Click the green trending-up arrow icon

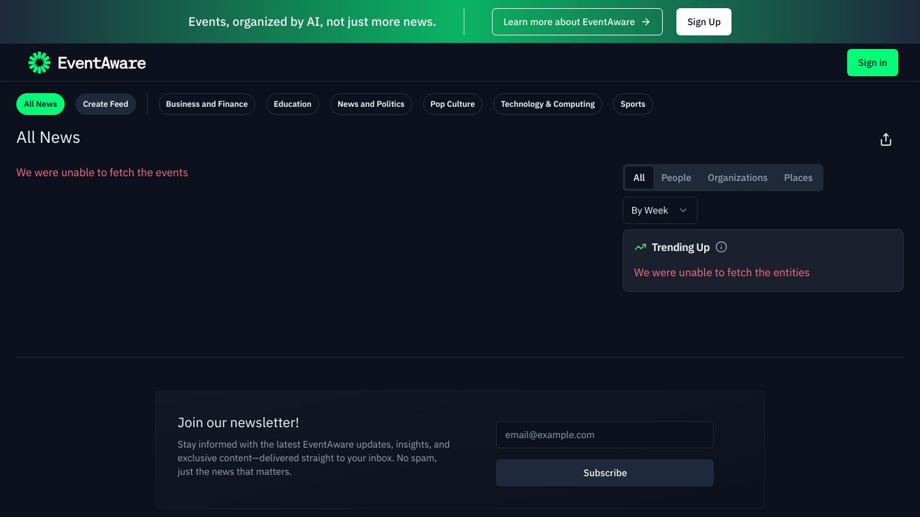[x=640, y=247]
